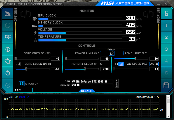Click the memory clock RAM icon
This screenshot has height=120, width=174.
pyautogui.click(x=34, y=26)
